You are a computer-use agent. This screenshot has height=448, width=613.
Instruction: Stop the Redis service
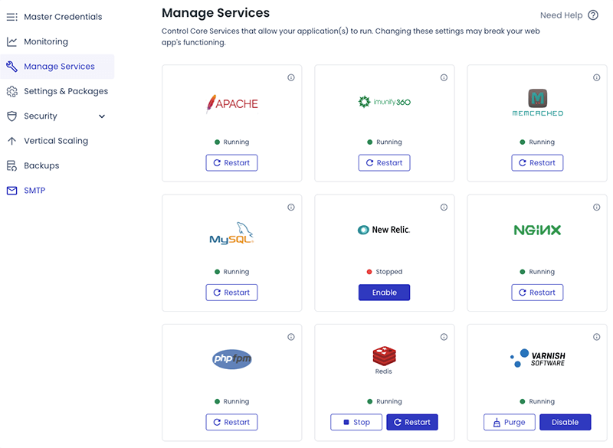[356, 422]
